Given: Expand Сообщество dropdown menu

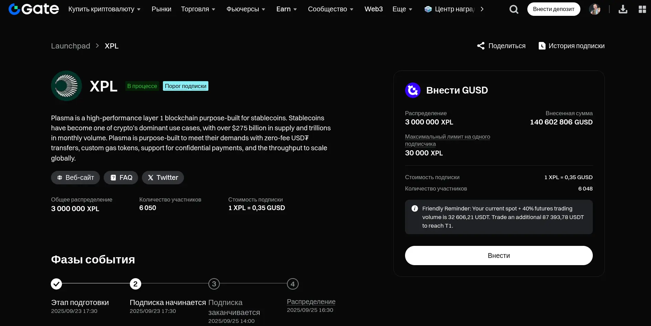Looking at the screenshot, I should pyautogui.click(x=331, y=9).
